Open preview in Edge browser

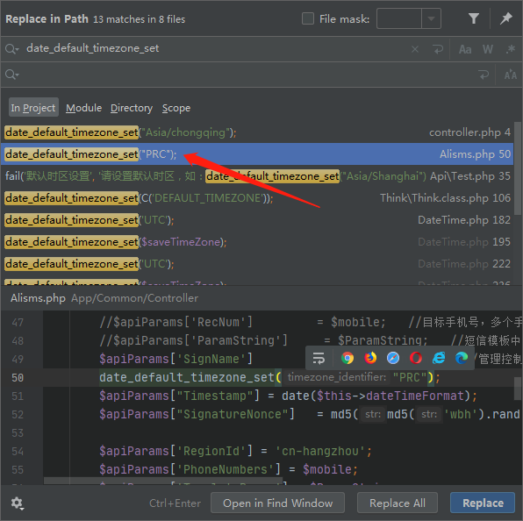pyautogui.click(x=462, y=358)
